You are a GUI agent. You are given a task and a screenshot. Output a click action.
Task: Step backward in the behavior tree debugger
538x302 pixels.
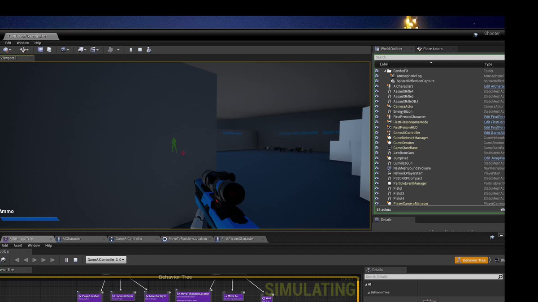coord(26,260)
